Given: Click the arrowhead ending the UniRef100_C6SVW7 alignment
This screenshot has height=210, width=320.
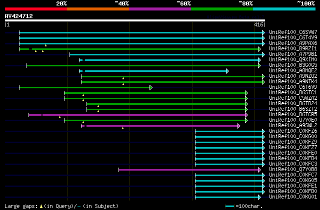Looking at the screenshot, I should tap(263, 32).
